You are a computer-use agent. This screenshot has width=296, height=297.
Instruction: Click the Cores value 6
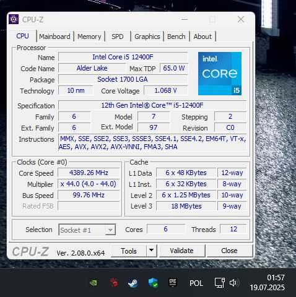click(166, 229)
